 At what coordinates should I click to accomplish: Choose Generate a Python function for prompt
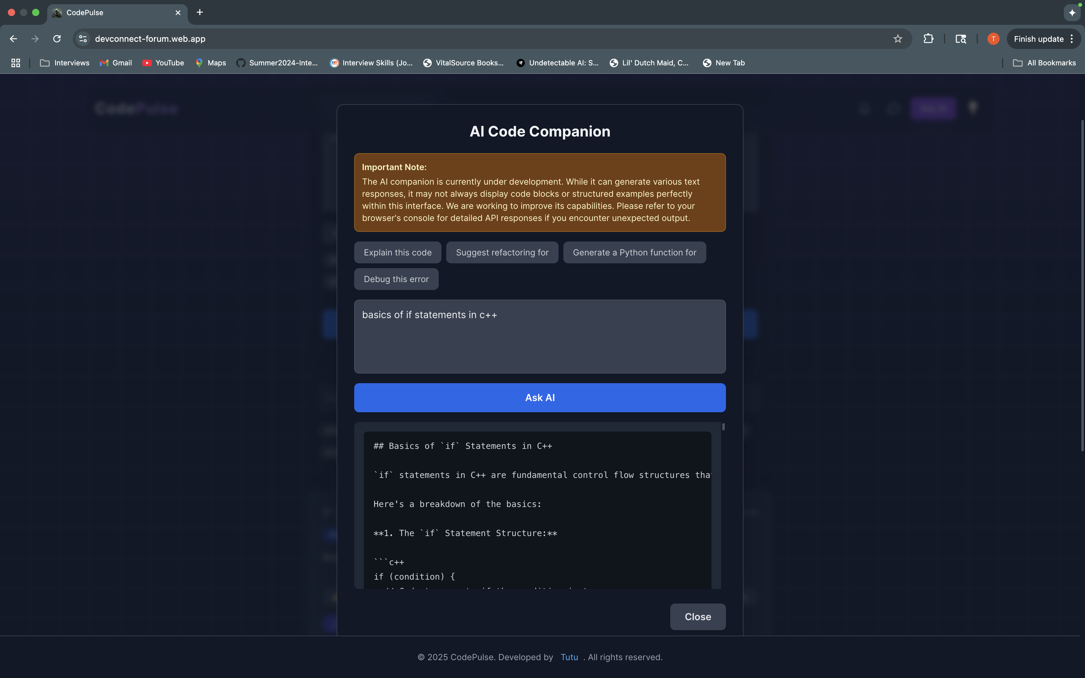point(635,252)
